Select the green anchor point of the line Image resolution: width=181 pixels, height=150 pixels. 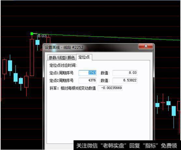(x=32, y=34)
